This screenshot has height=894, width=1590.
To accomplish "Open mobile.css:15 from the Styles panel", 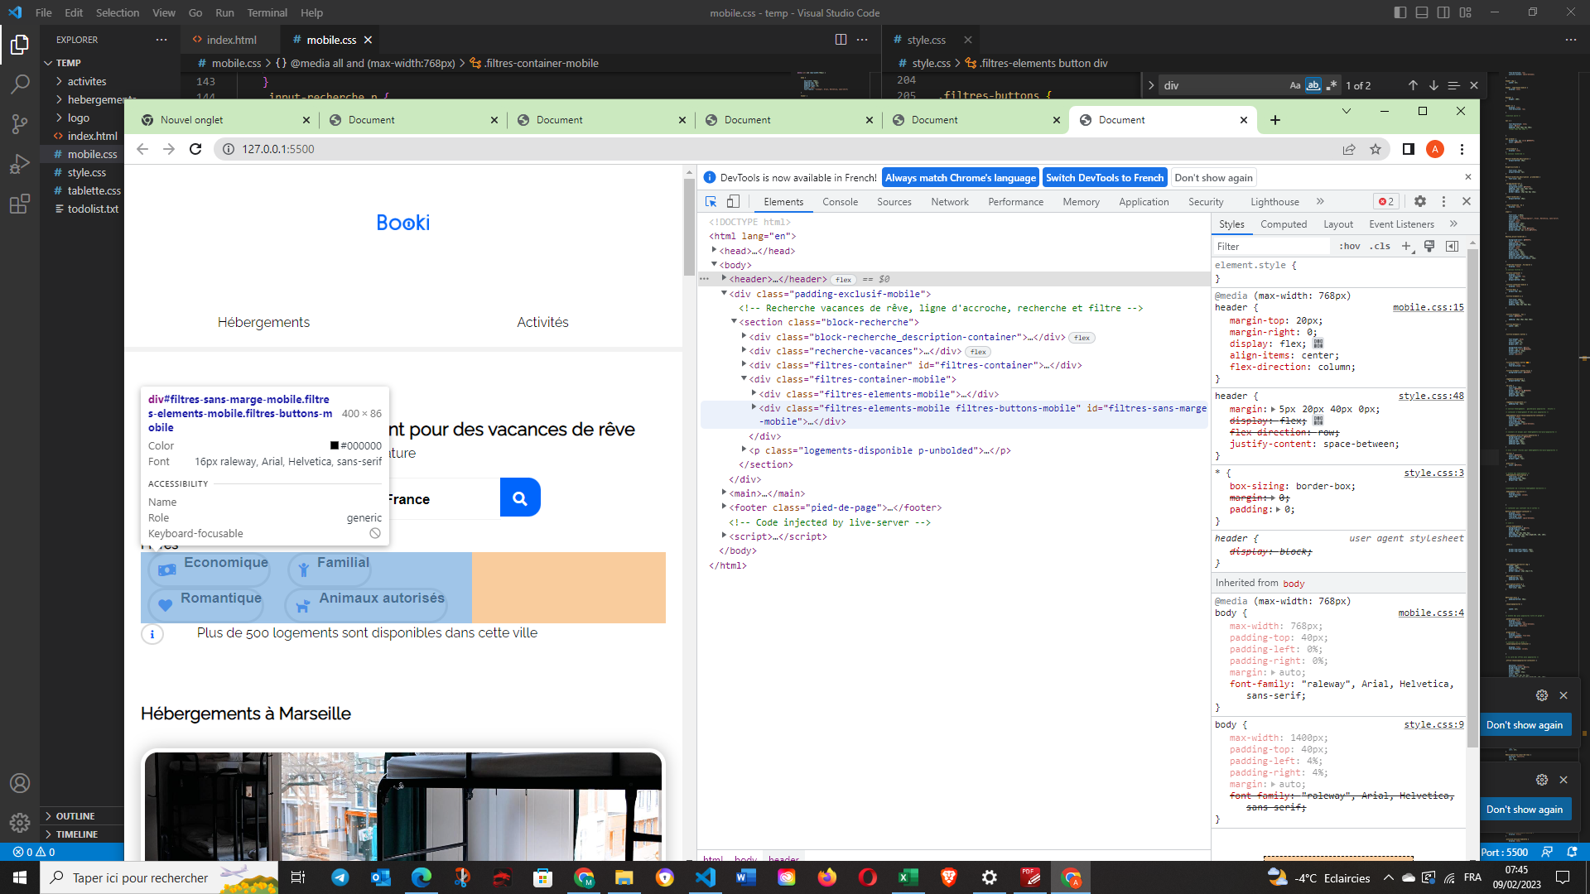I will point(1428,307).
